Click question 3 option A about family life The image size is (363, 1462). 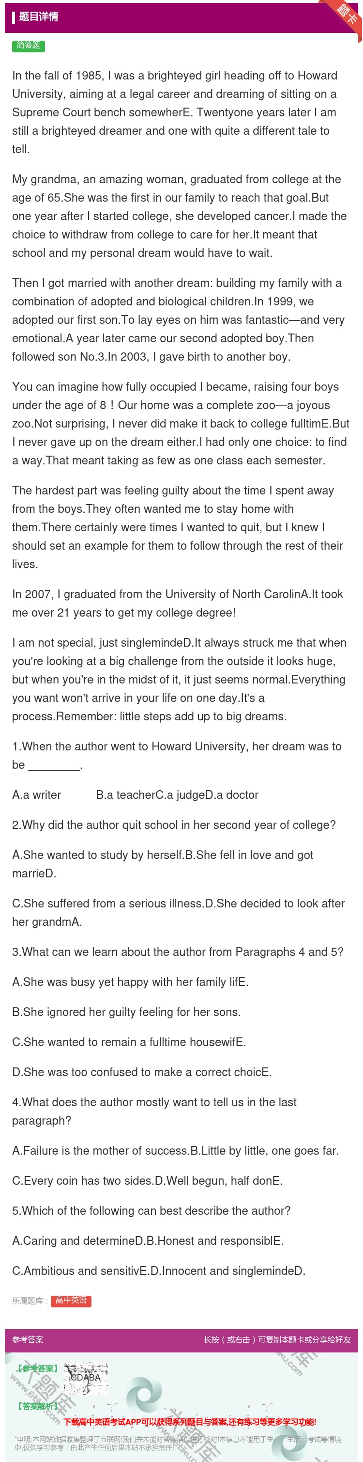[130, 982]
